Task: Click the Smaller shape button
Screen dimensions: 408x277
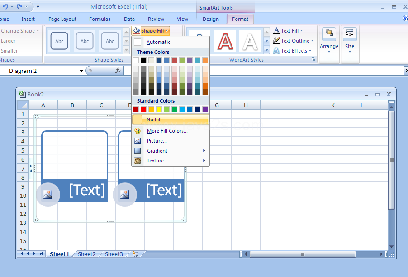Action: 9,51
